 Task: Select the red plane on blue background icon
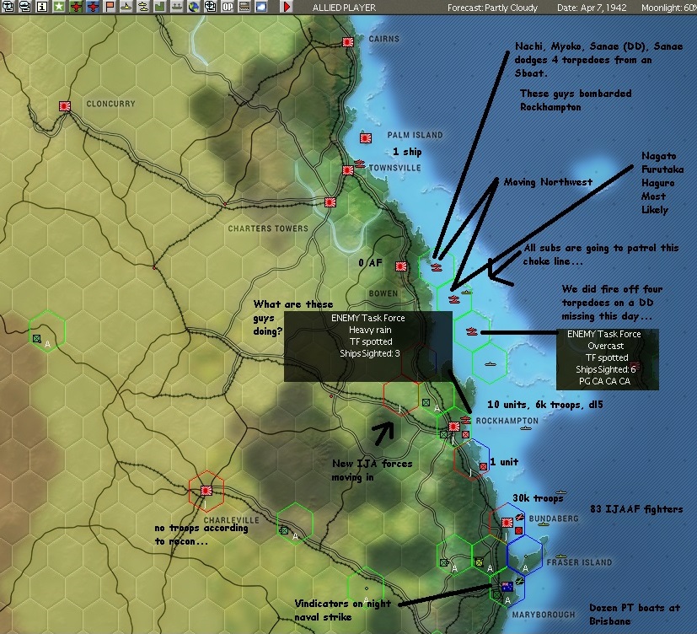click(x=93, y=7)
